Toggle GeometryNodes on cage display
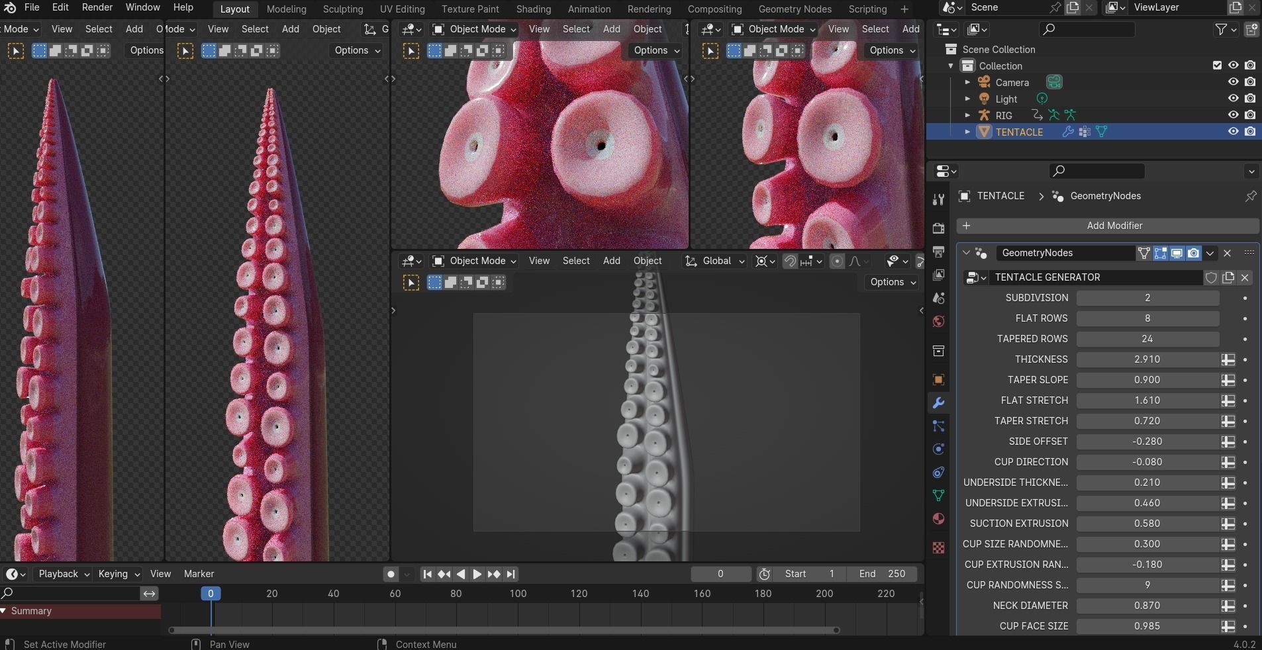Image resolution: width=1262 pixels, height=650 pixels. [x=1143, y=253]
